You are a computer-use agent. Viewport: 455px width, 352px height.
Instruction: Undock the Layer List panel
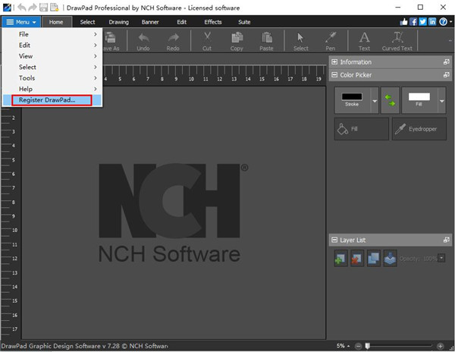(447, 240)
